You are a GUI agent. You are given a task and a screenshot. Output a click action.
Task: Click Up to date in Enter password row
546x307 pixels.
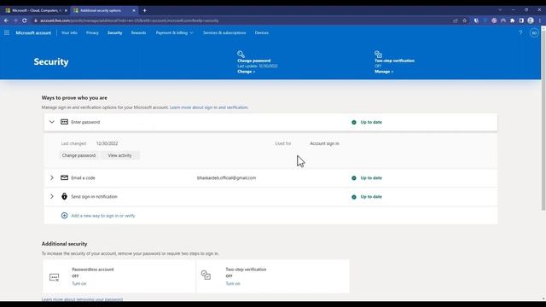[371, 122]
